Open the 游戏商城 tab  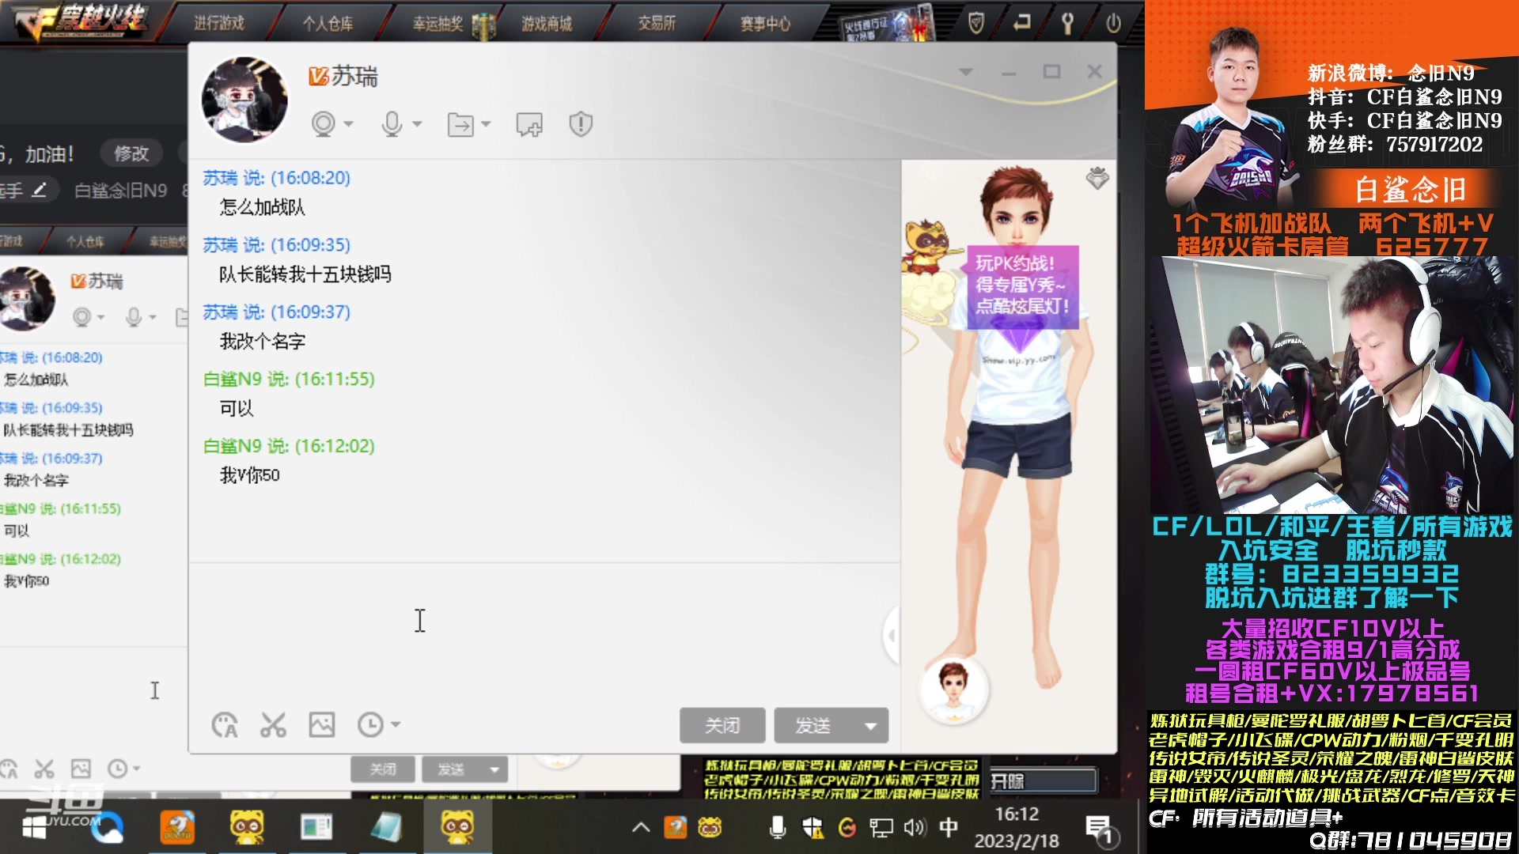coord(547,24)
